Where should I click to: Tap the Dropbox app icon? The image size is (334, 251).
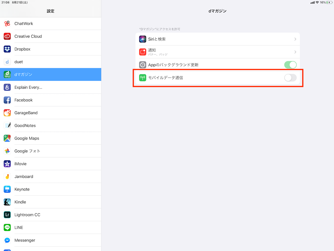point(7,49)
